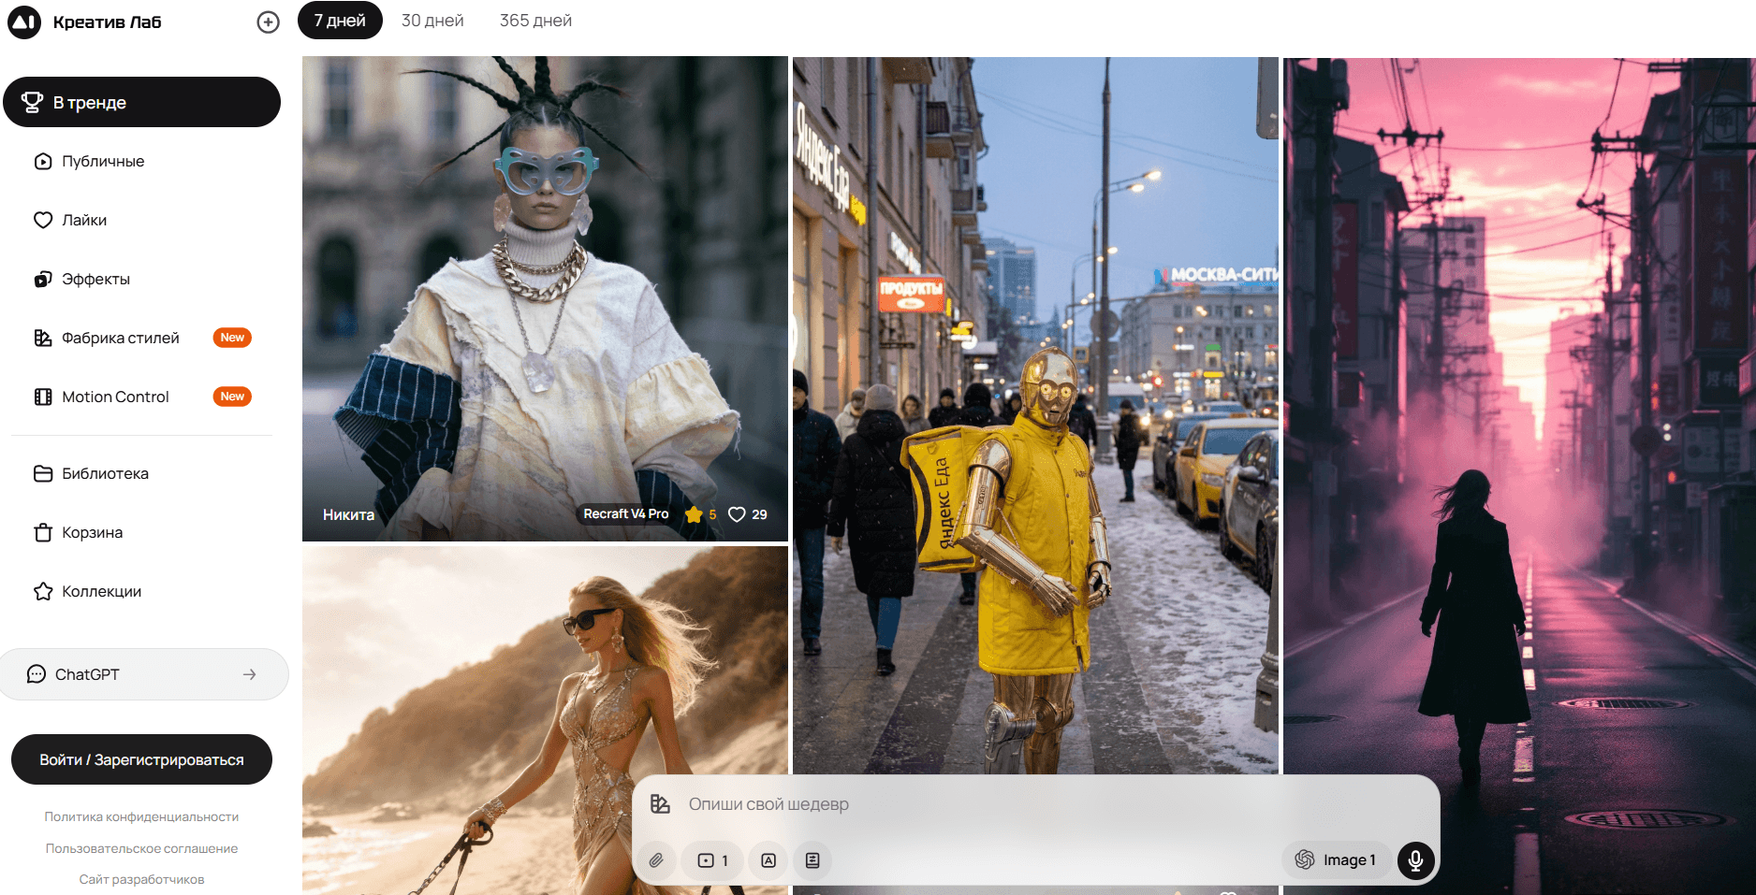
Task: Open the Image 1 model selector
Action: (1336, 859)
